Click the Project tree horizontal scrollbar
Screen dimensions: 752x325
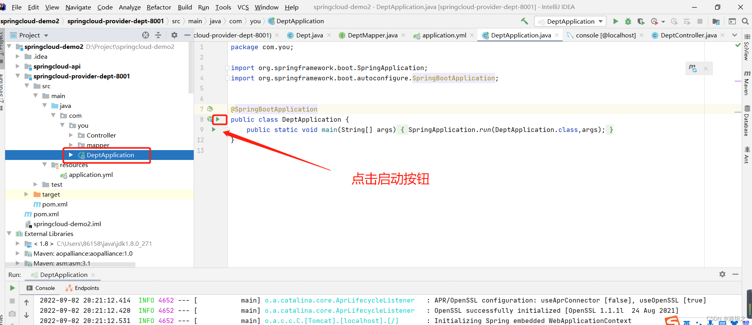coord(70,265)
